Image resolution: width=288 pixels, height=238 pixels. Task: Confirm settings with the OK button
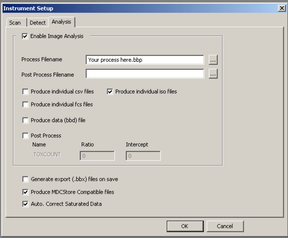(x=185, y=226)
